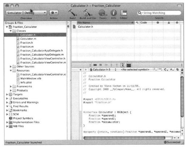Screen dimensions: 186x147
Task: Expand the NIB Files group
Action: click(x=7, y=126)
